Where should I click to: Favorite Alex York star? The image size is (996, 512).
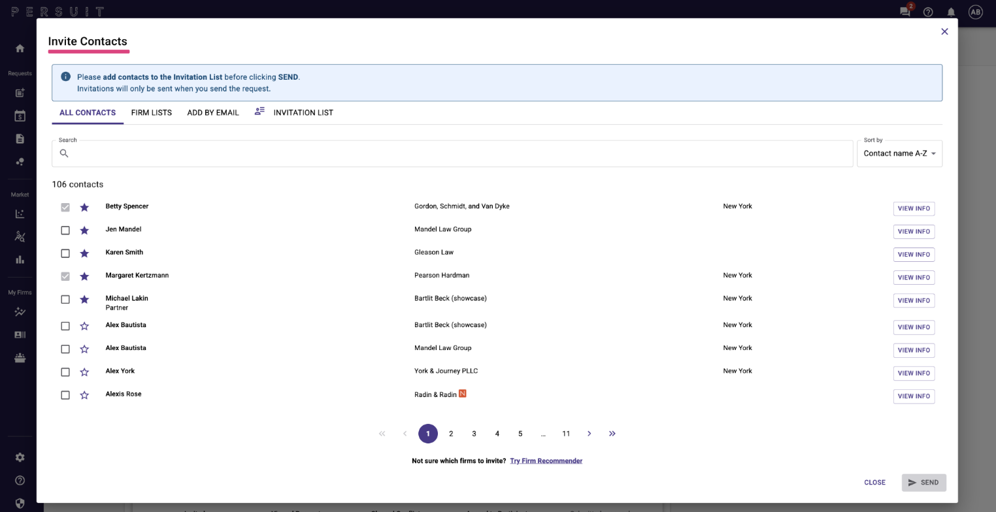pyautogui.click(x=84, y=372)
